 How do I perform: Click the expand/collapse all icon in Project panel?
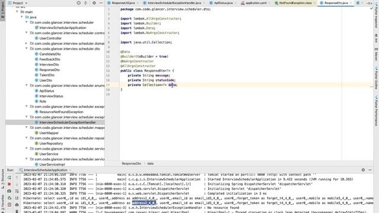[x=85, y=3]
